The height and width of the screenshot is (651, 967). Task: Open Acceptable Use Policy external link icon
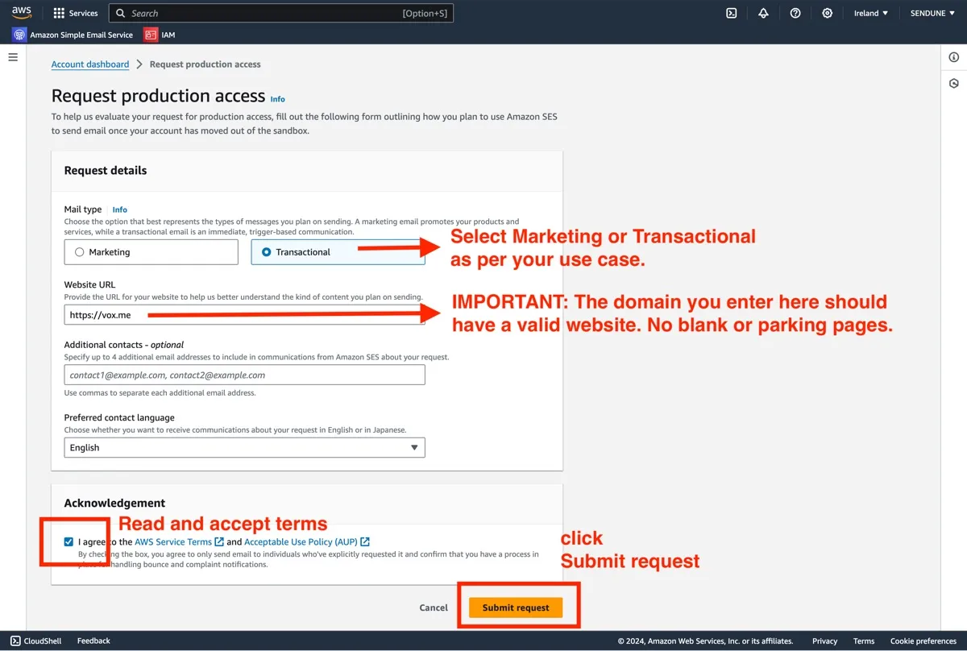click(x=365, y=542)
